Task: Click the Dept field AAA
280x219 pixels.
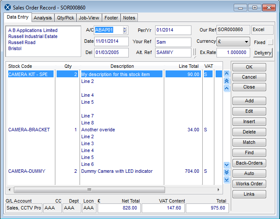Action: coord(72,208)
